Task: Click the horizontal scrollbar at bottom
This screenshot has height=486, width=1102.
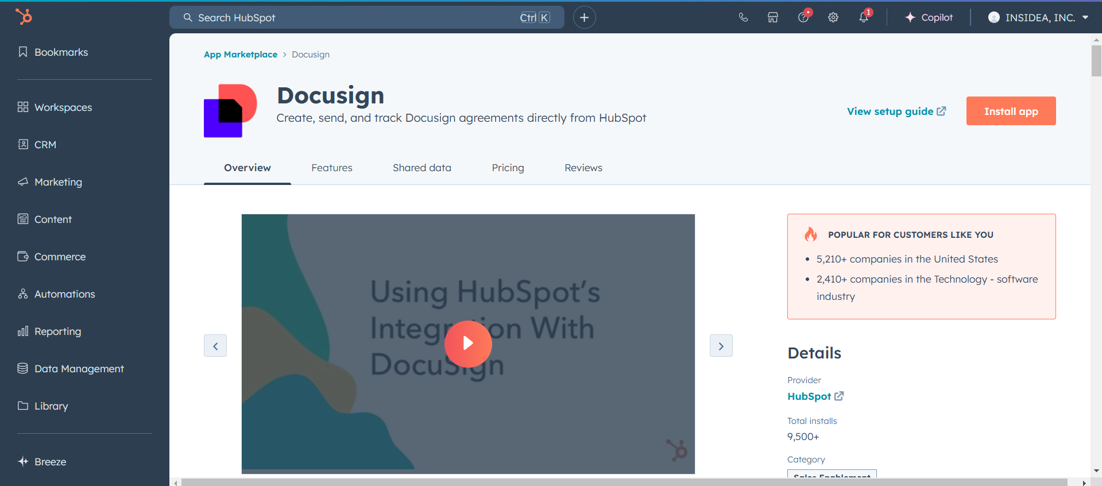Action: pos(624,483)
